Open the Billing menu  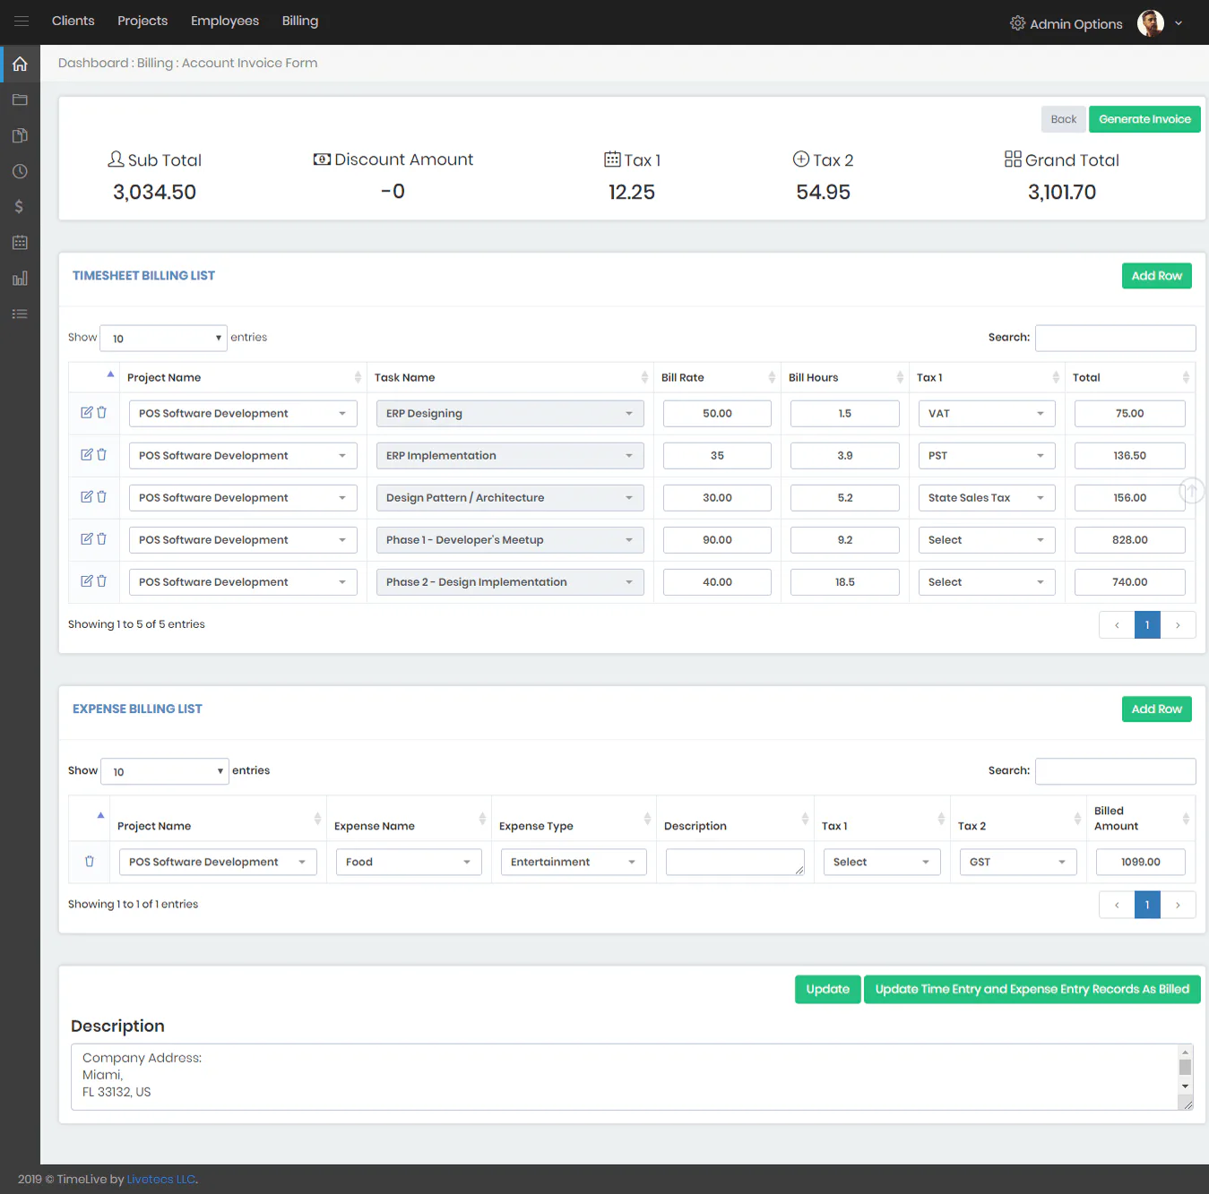300,21
